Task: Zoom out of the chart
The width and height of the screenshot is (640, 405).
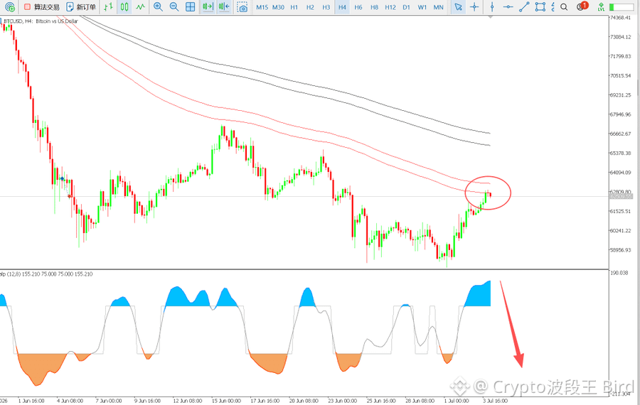Action: tap(174, 7)
